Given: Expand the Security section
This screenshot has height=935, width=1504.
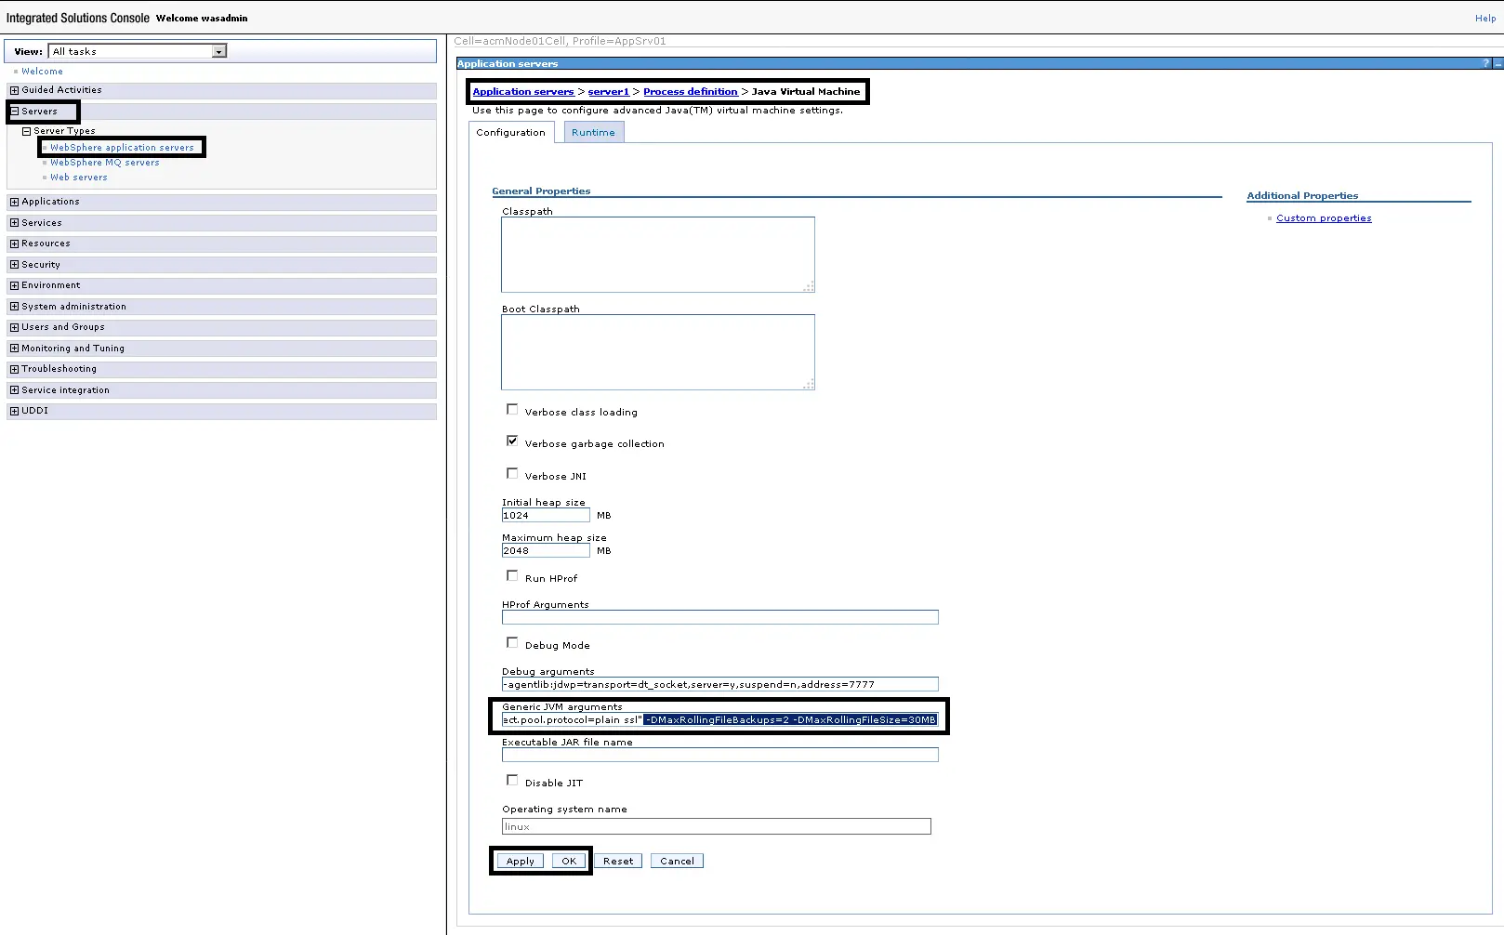Looking at the screenshot, I should [x=14, y=264].
